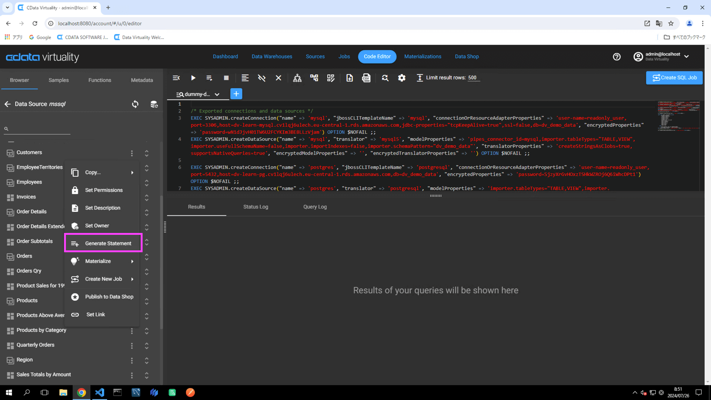Select Generate Statement from the context menu

(x=108, y=243)
